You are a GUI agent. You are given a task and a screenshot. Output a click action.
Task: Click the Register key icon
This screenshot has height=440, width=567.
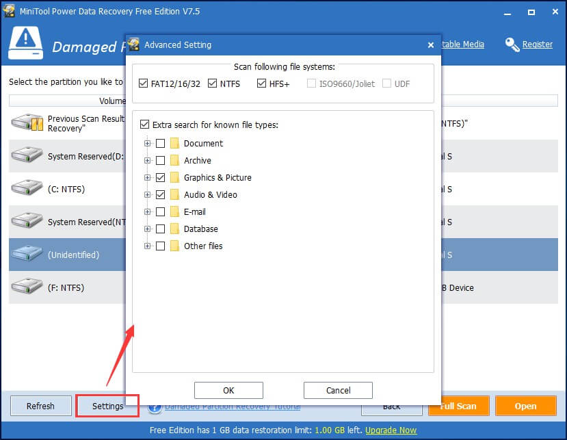(x=512, y=45)
